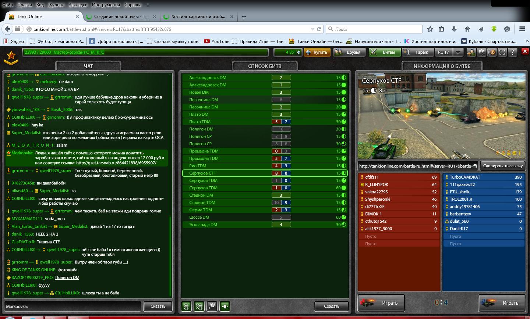Select the Серпухов CTF battle row
Viewport: 530px width, 319px height.
click(x=265, y=173)
